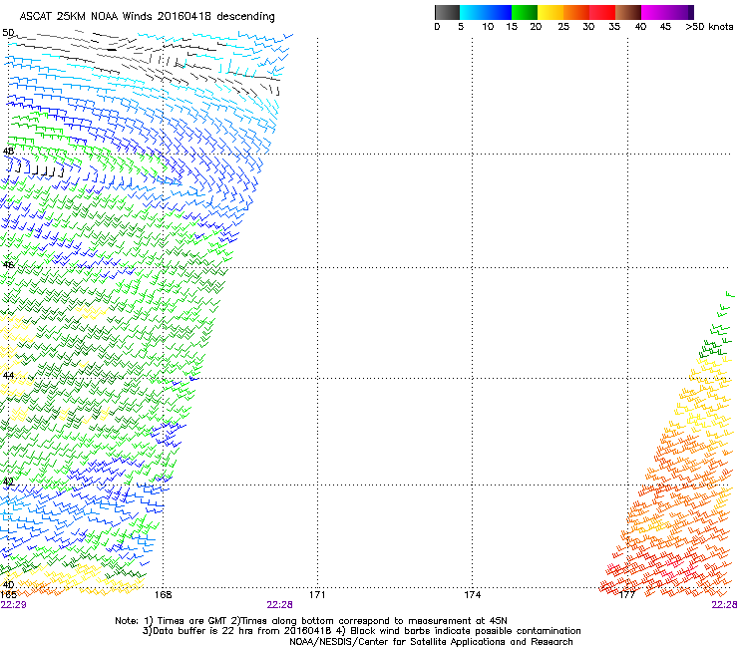
Task: Select the cyan-blue 5-15 knots legend color
Action: click(x=486, y=12)
